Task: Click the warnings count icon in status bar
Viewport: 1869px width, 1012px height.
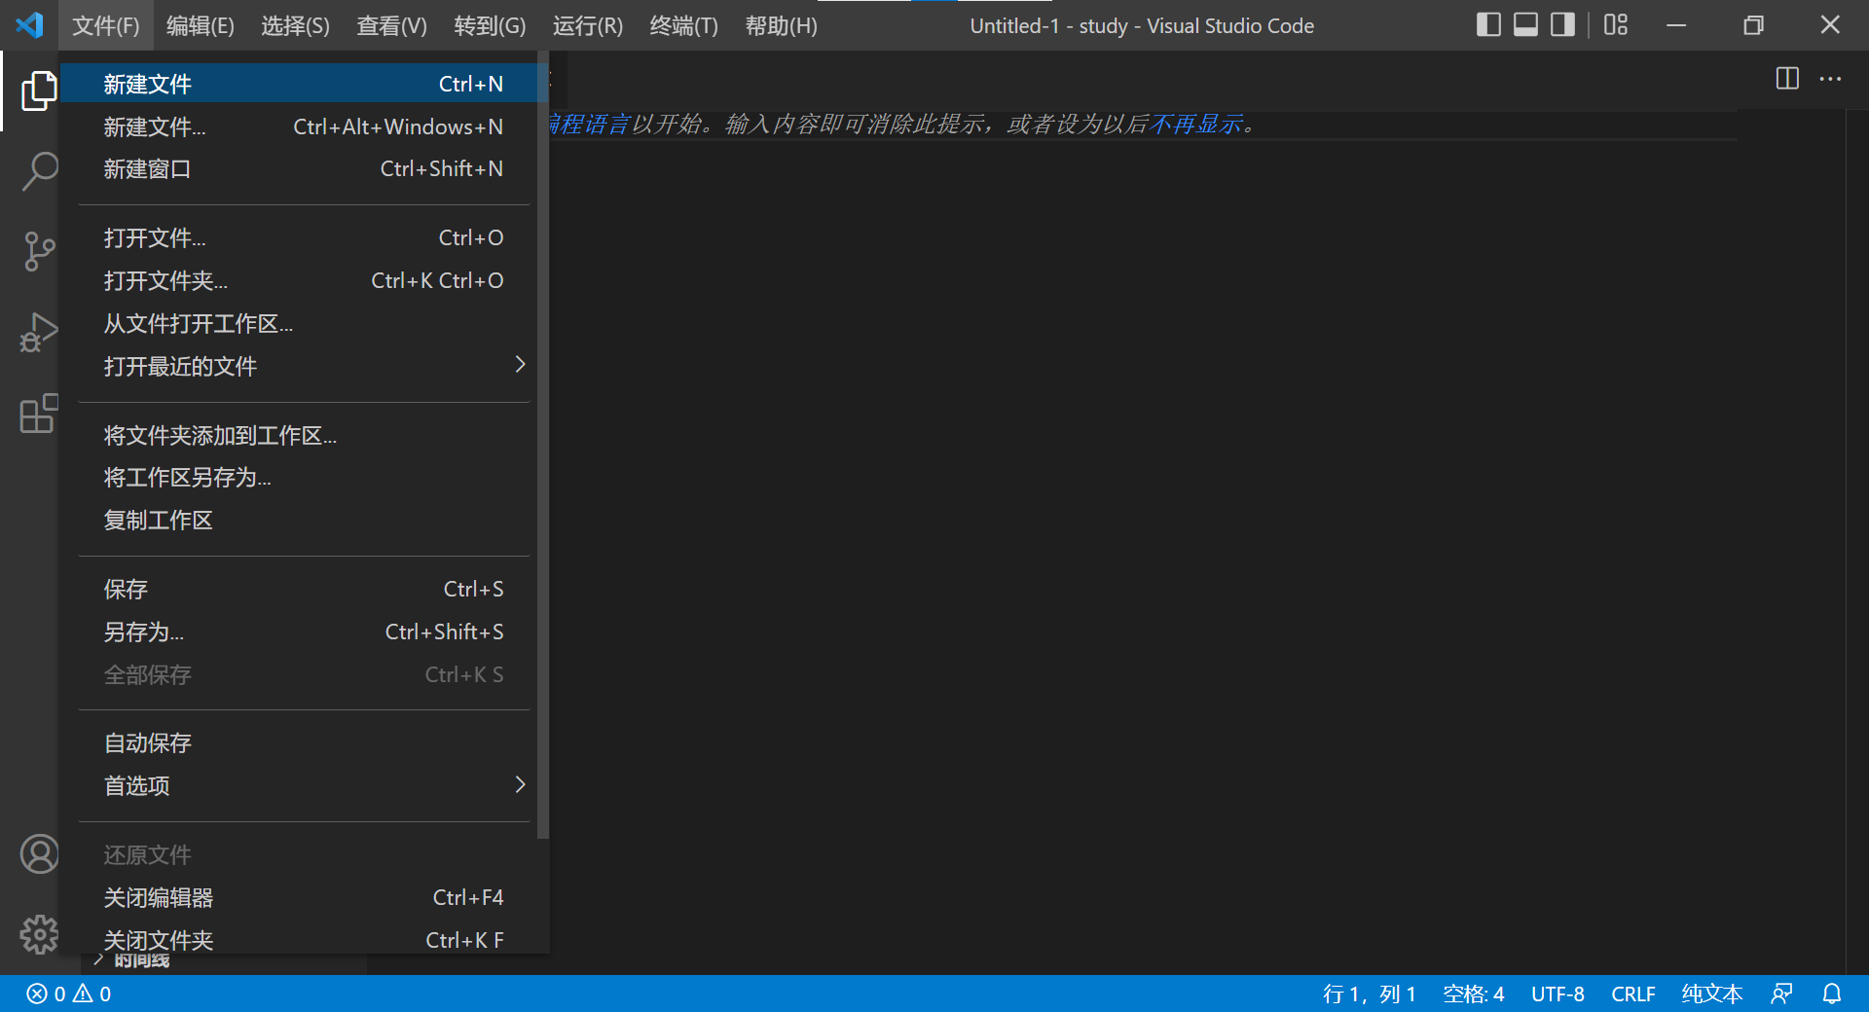Action: pos(83,994)
